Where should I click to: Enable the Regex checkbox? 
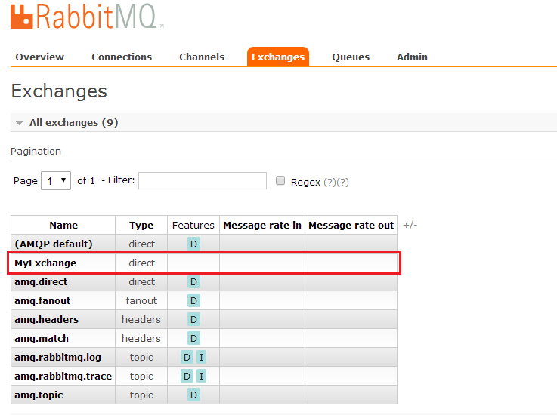280,180
